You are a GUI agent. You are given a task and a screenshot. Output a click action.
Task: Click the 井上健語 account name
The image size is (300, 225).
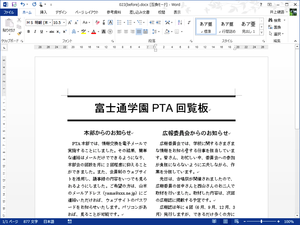tap(277, 12)
